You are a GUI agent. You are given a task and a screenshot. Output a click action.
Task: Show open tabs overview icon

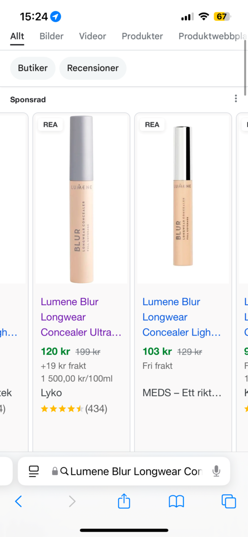[229, 502]
